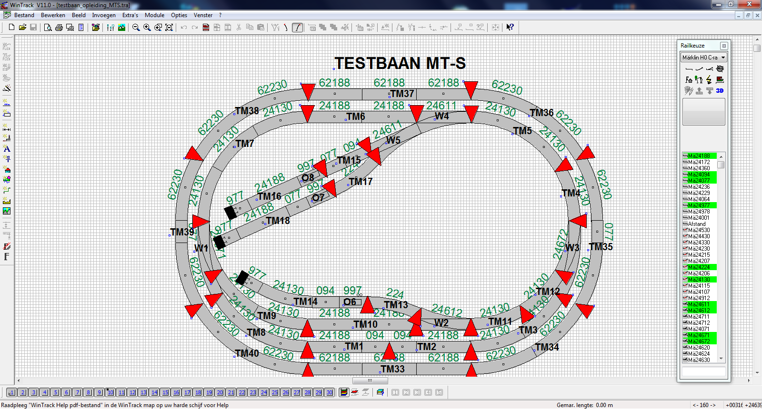Image resolution: width=762 pixels, height=409 pixels.
Task: Select Mä24188 in the track list
Action: (x=700, y=156)
